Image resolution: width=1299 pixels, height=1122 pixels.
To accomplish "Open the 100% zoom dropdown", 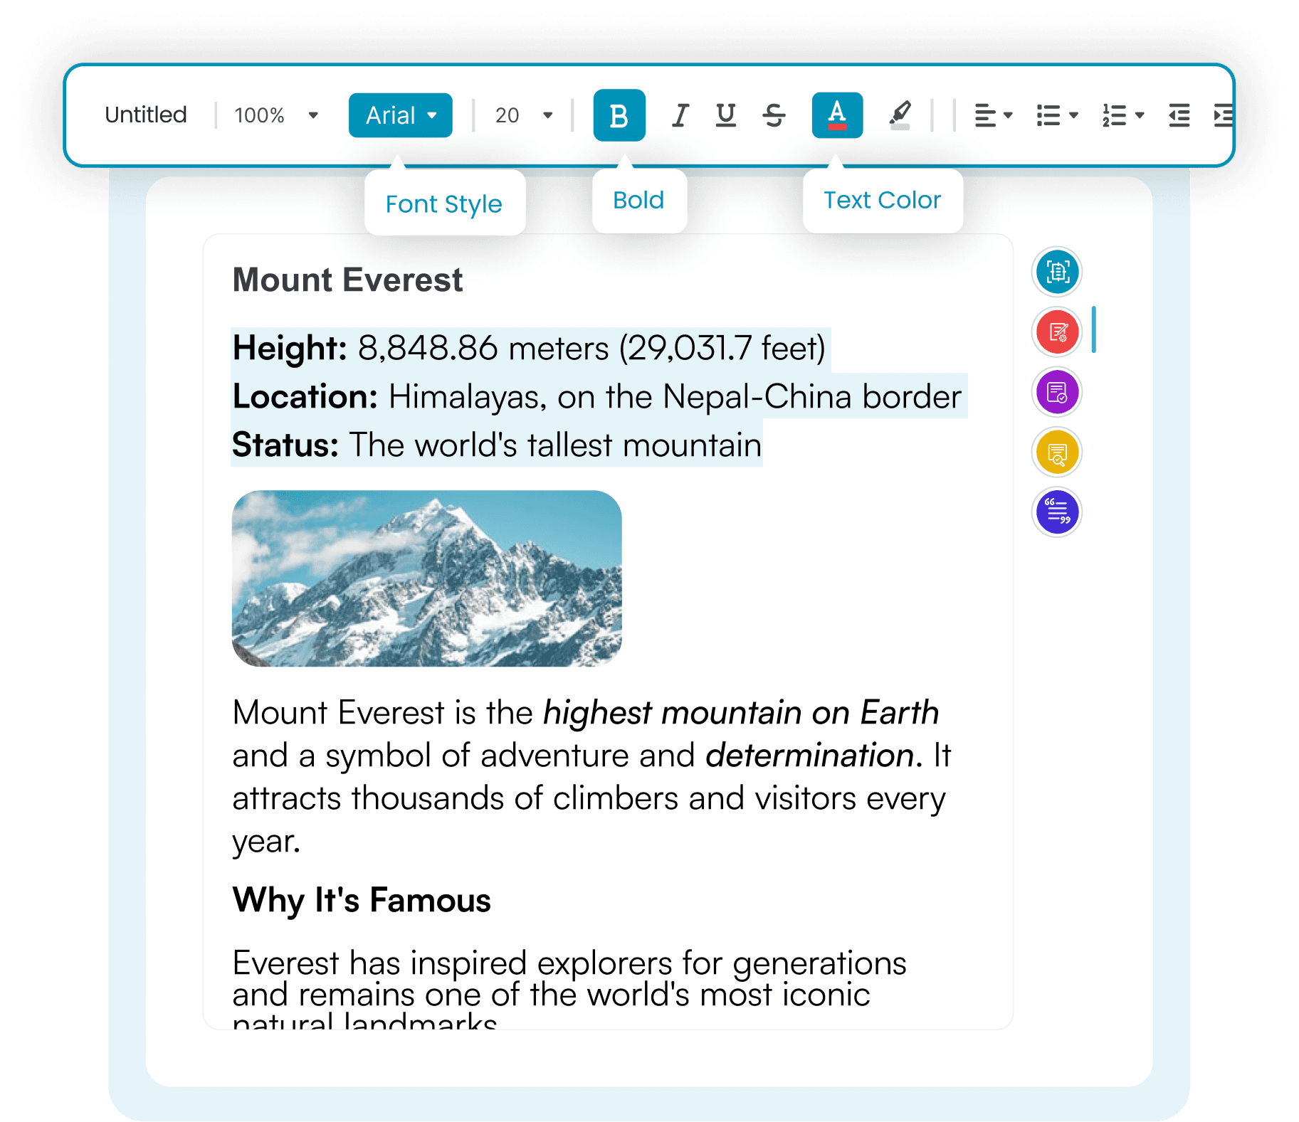I will point(275,115).
